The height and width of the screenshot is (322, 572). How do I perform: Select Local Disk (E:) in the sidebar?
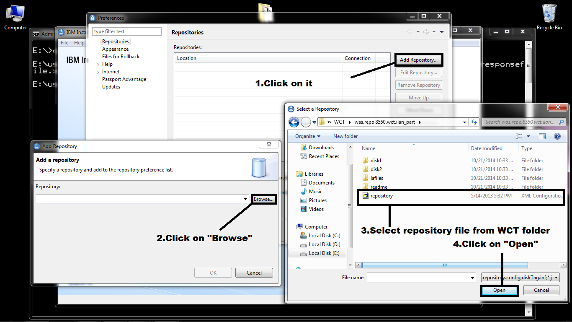tap(323, 253)
